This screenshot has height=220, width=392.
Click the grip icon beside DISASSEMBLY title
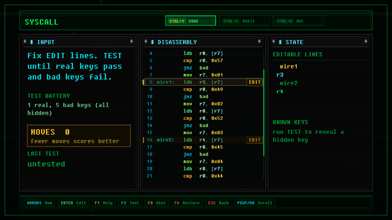(152, 42)
